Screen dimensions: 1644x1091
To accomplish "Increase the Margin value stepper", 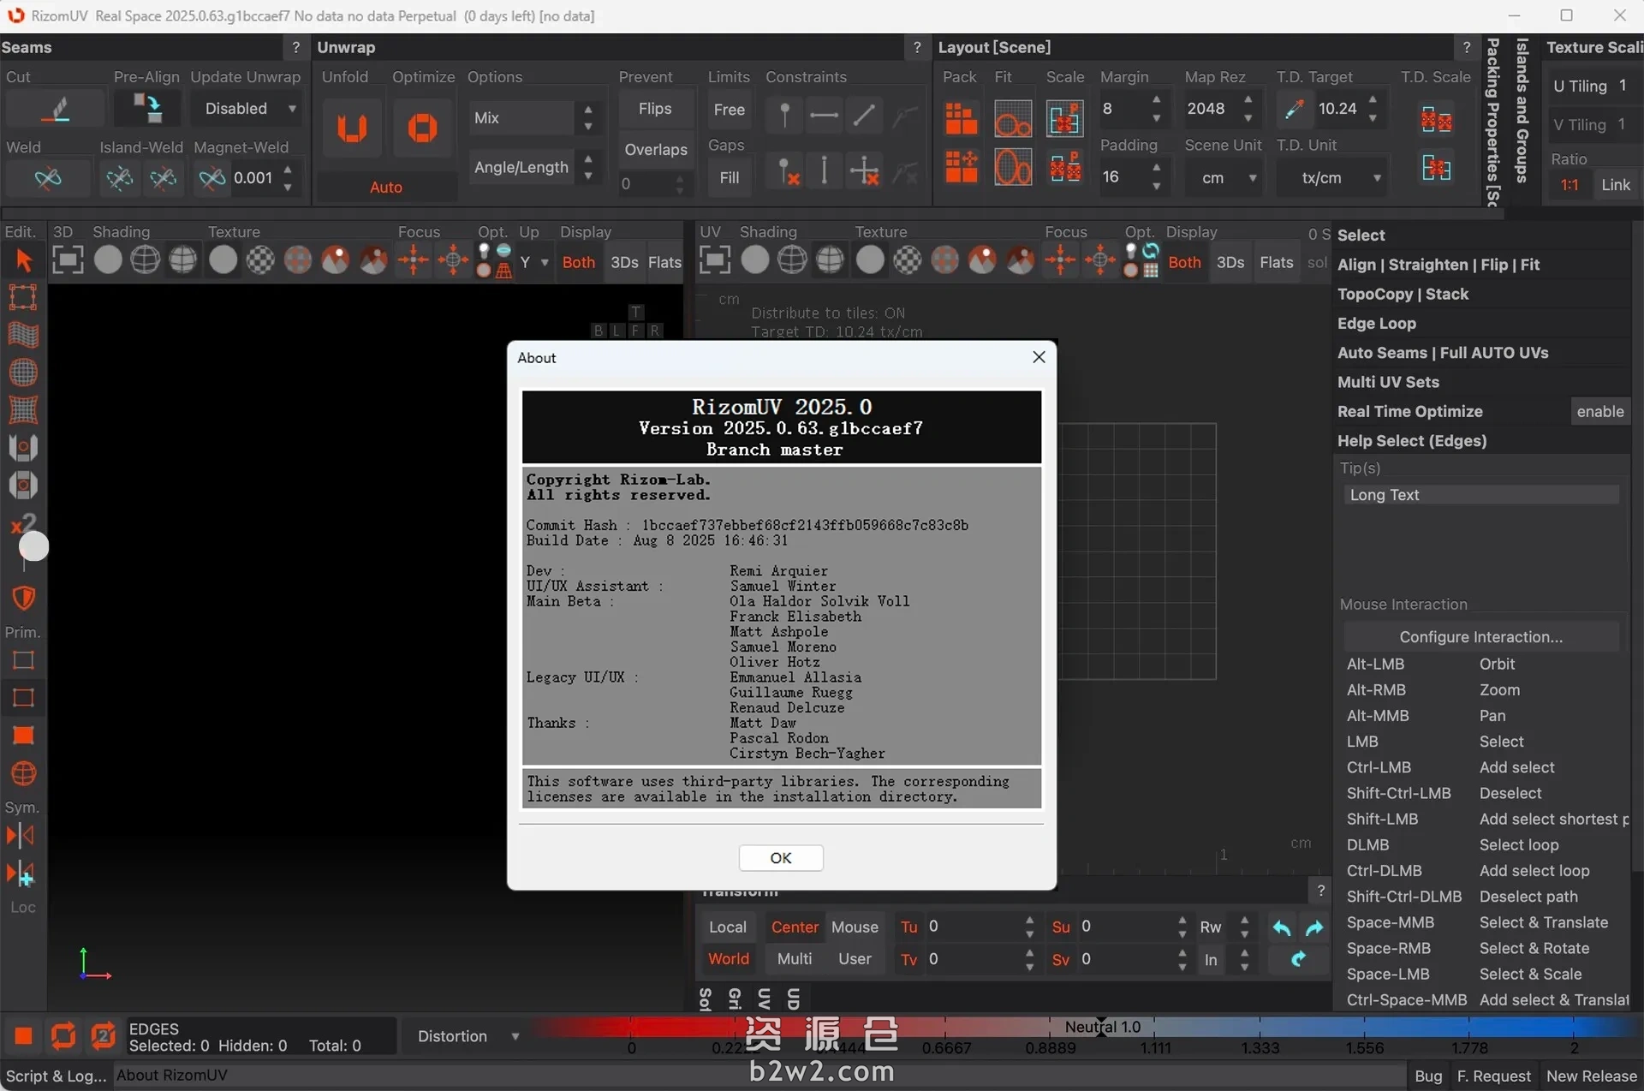I will (1157, 100).
